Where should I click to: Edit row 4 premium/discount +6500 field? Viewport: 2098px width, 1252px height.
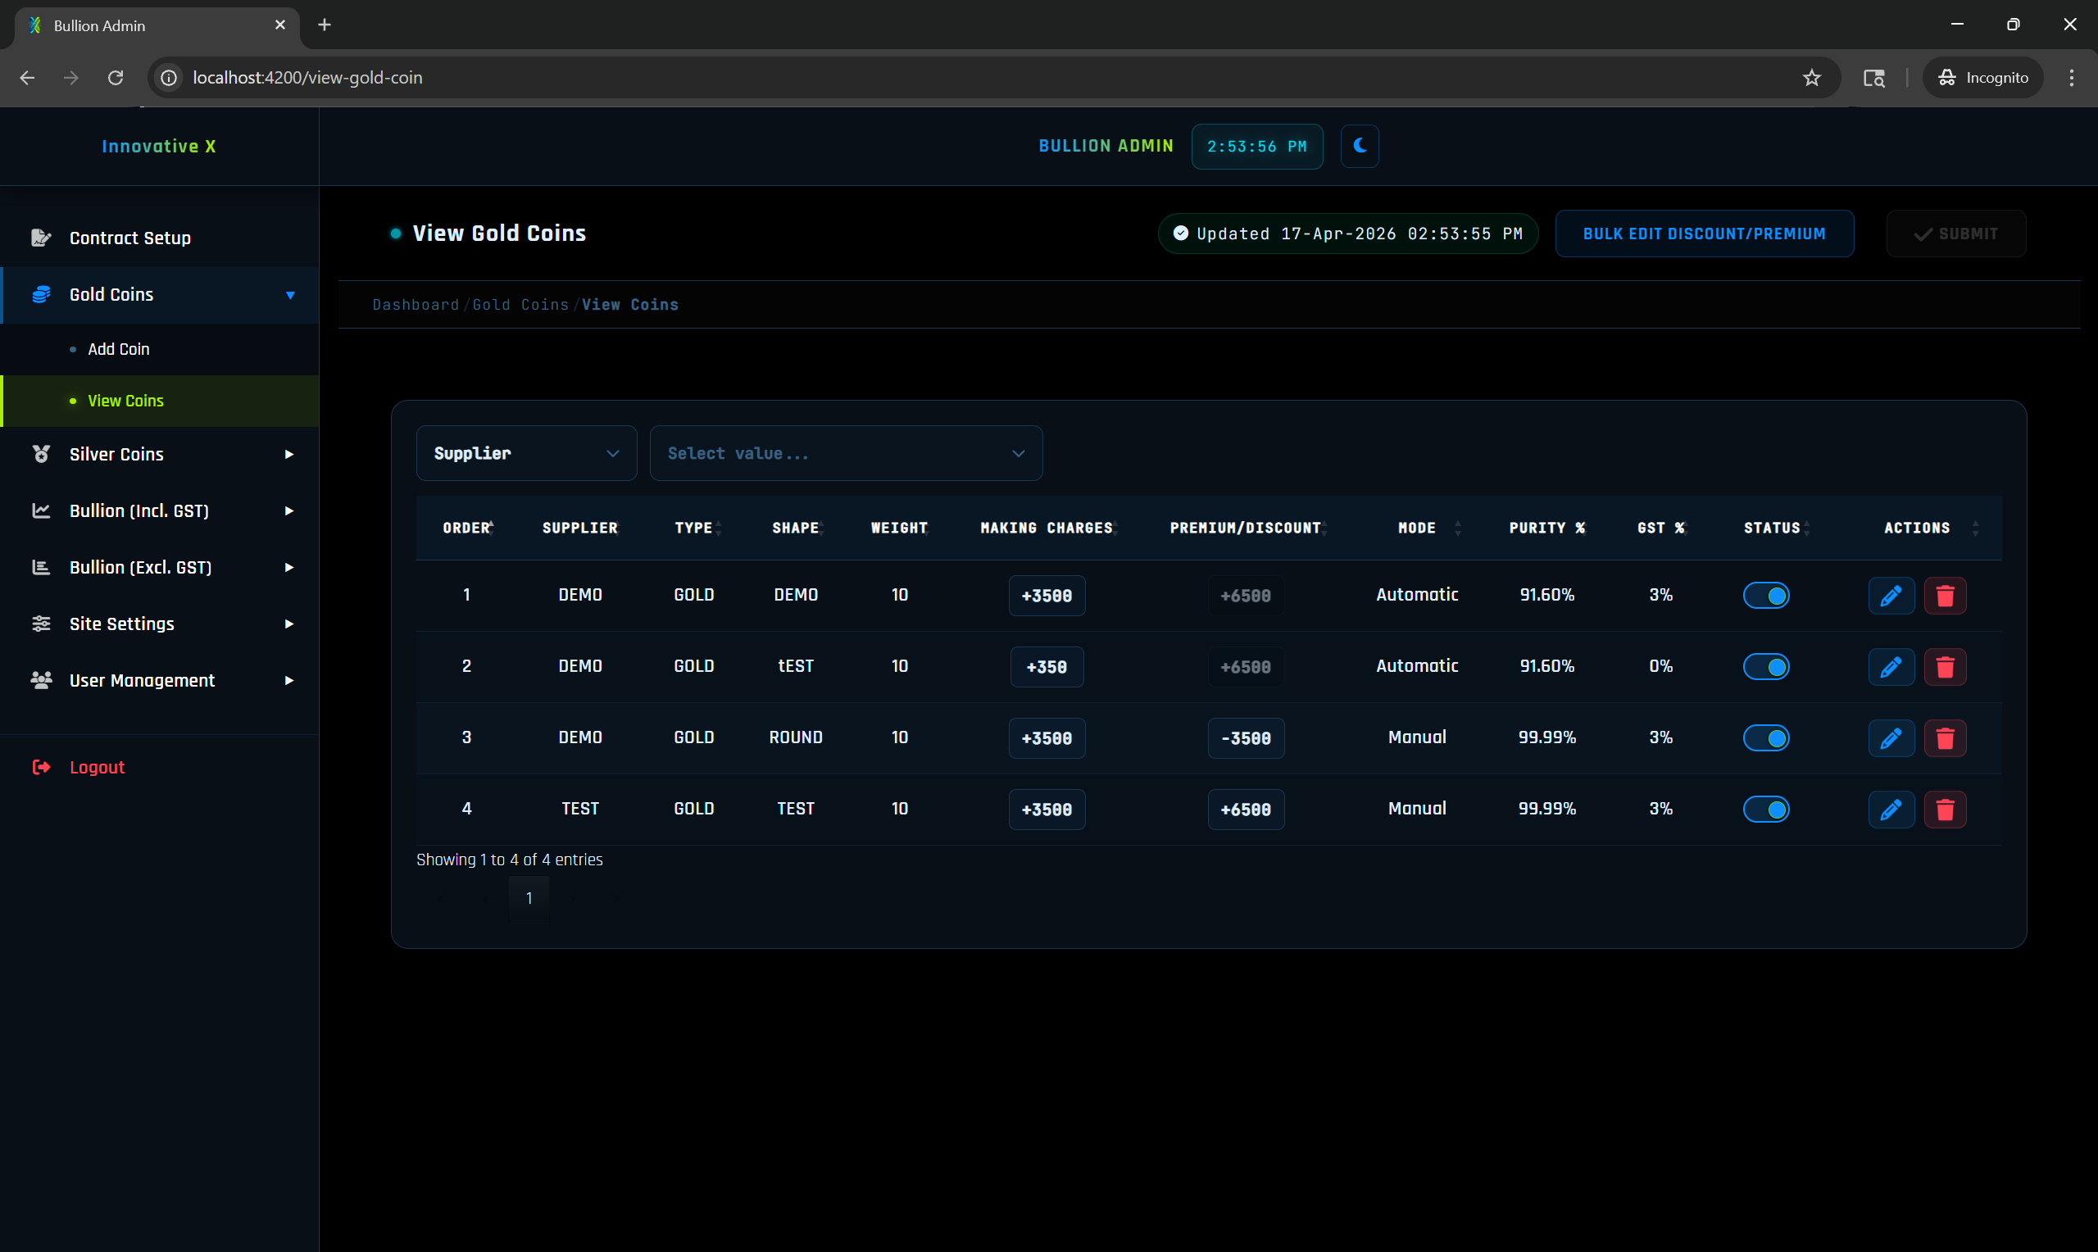[x=1246, y=809]
